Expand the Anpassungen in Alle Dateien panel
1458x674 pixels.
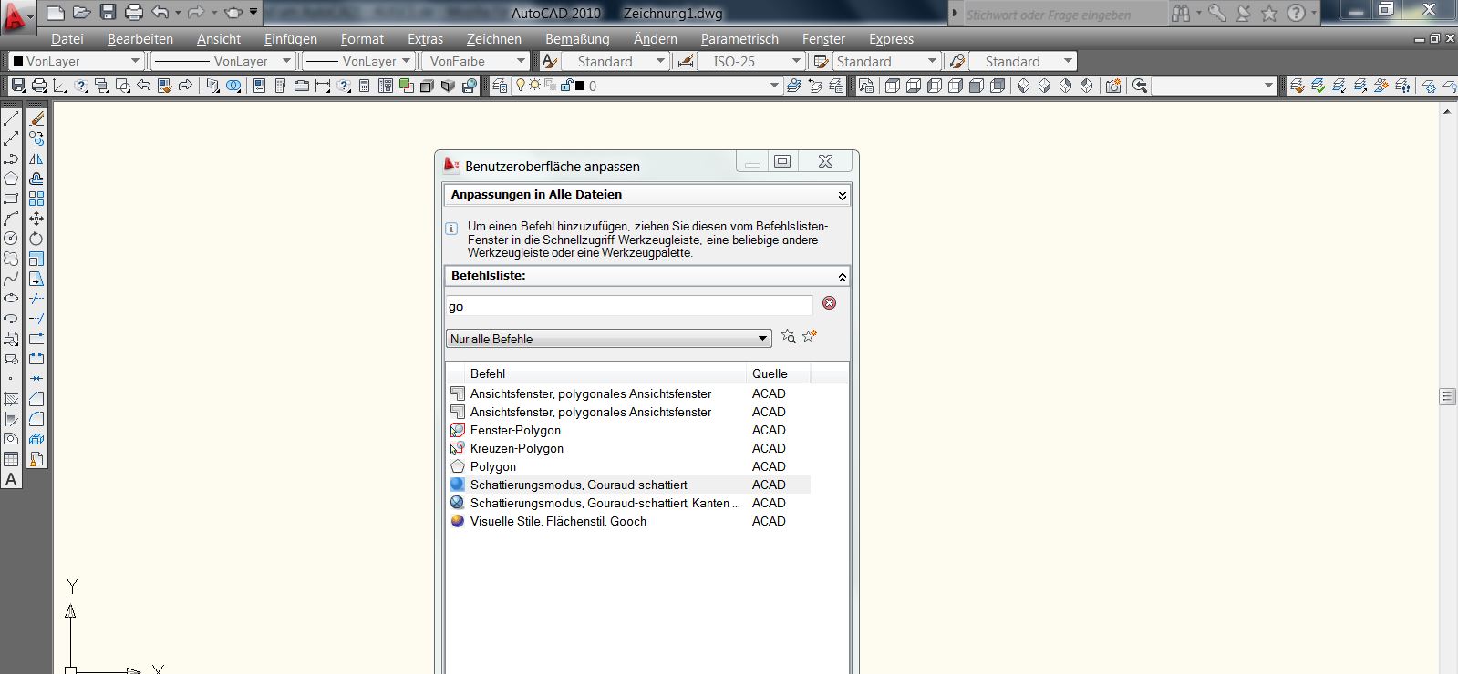[843, 196]
